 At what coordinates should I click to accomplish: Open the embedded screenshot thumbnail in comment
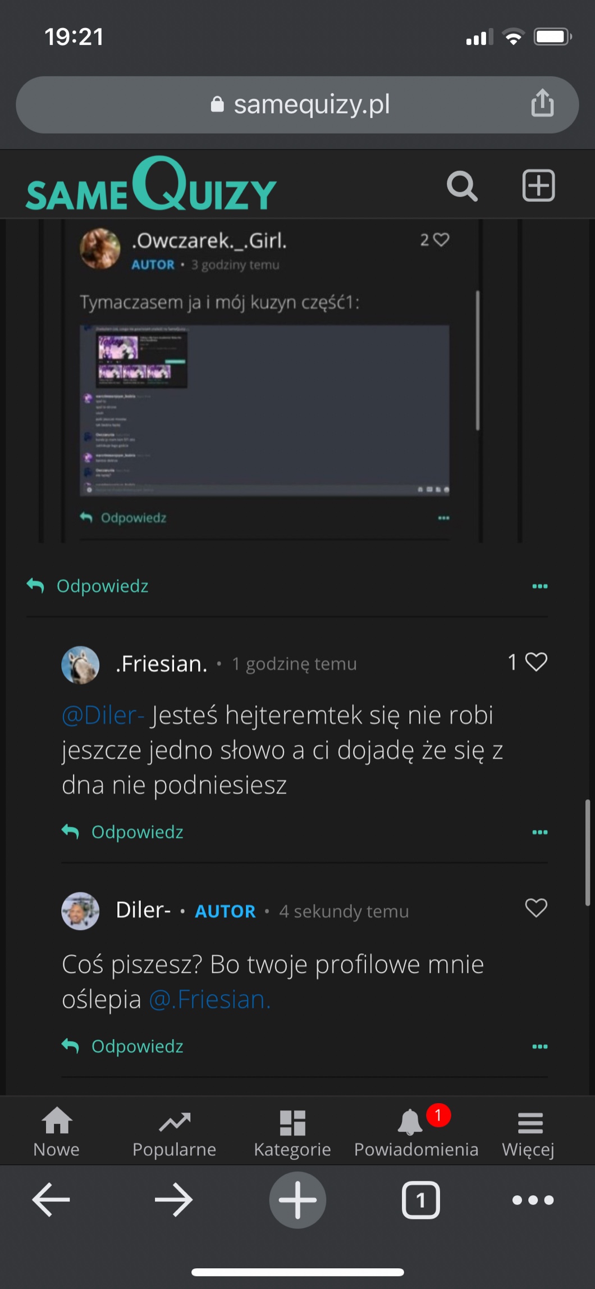(264, 410)
